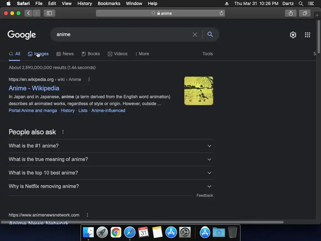This screenshot has height=241, width=321.
Task: Open System Preferences gear in Dock
Action: [185, 233]
